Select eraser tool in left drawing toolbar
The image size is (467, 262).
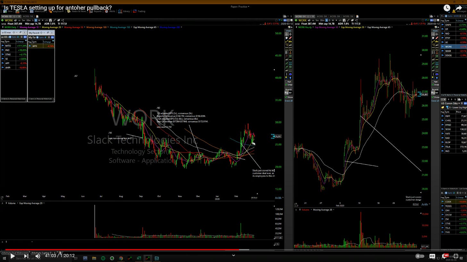[291, 38]
